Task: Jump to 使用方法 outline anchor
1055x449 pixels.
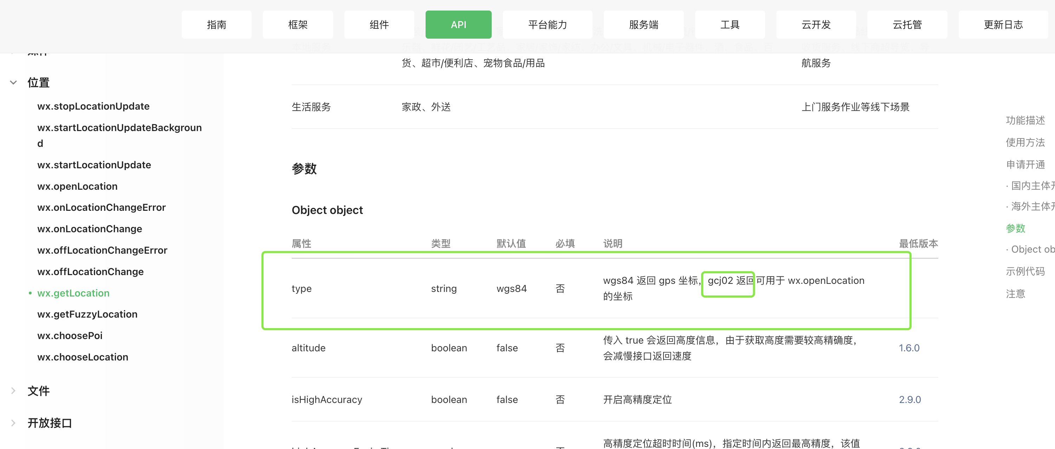Action: coord(1025,142)
